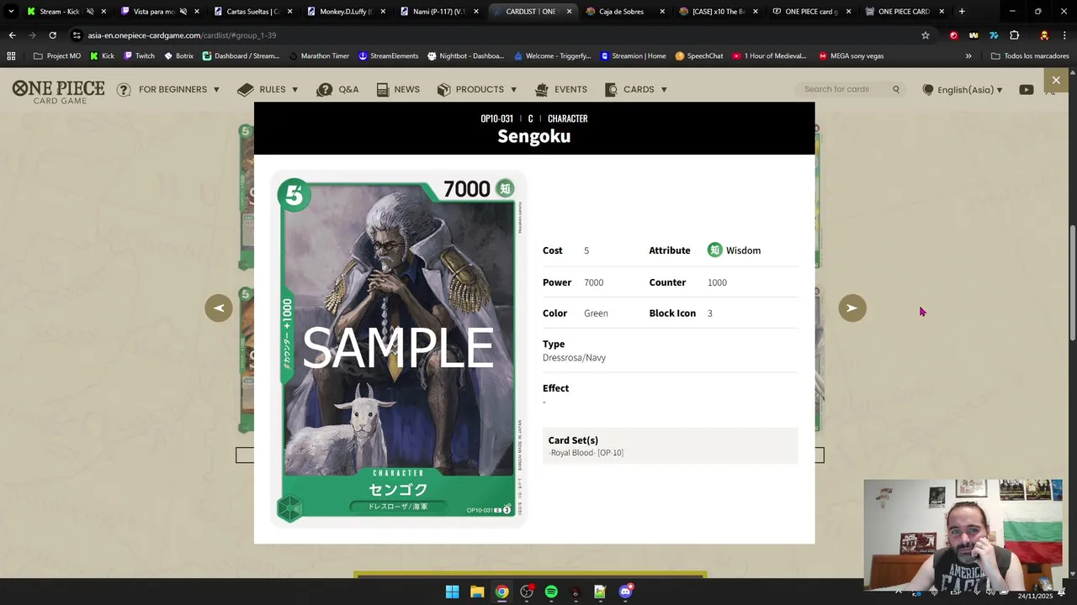Screen dimensions: 1077x605
Task: Open the Nightbot Dashboard bookmark
Action: pos(465,56)
